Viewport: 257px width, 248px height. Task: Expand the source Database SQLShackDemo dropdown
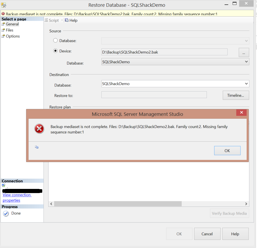(x=175, y=62)
